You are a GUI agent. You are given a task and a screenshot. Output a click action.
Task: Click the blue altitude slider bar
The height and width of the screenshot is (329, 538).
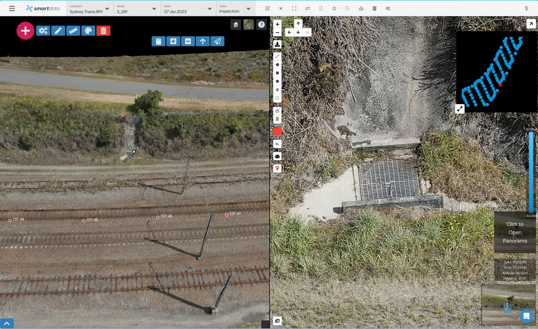[531, 172]
